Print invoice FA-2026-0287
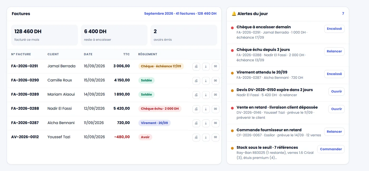369x171 pixels. [x=196, y=123]
